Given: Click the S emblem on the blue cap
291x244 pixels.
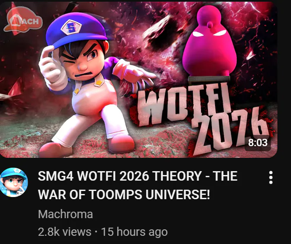Looking at the screenshot, I should [x=71, y=28].
